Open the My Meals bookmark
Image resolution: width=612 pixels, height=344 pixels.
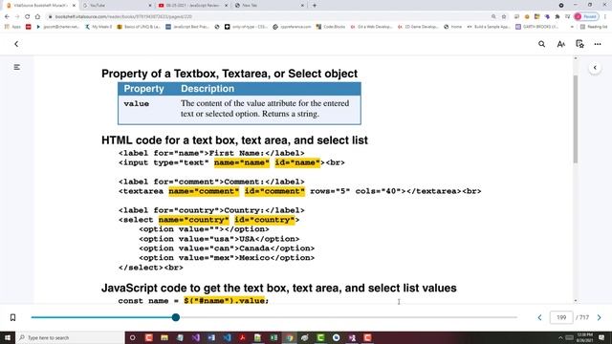click(x=98, y=27)
